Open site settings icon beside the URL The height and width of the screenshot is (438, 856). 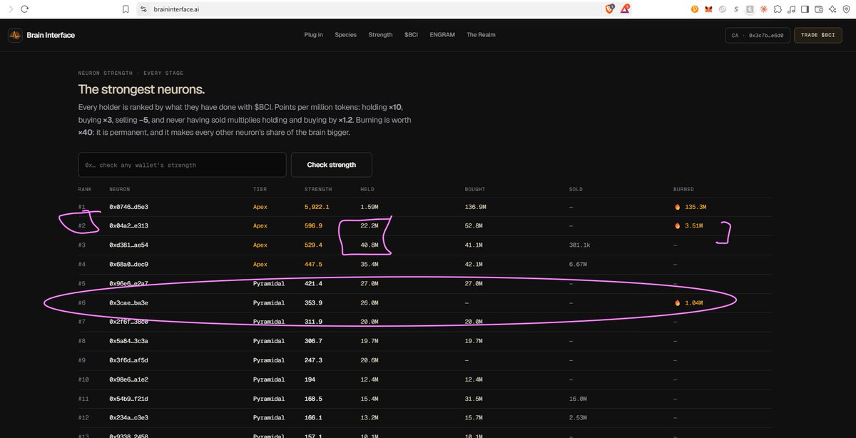point(143,9)
